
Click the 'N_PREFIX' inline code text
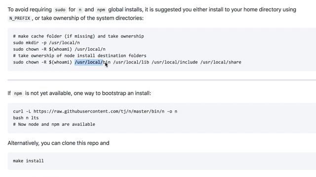pos(20,18)
